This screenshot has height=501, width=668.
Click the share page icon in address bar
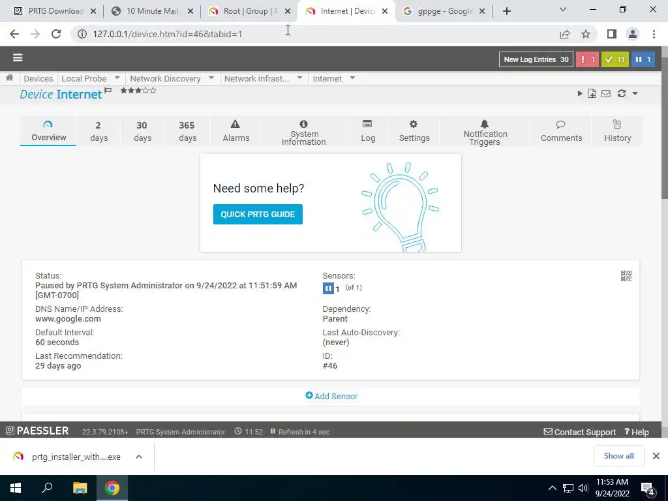[x=565, y=34]
